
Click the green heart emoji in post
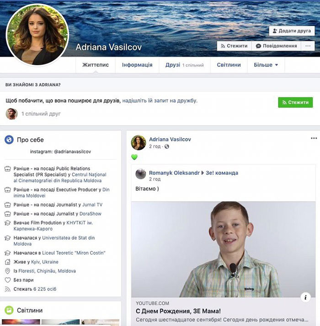click(134, 157)
